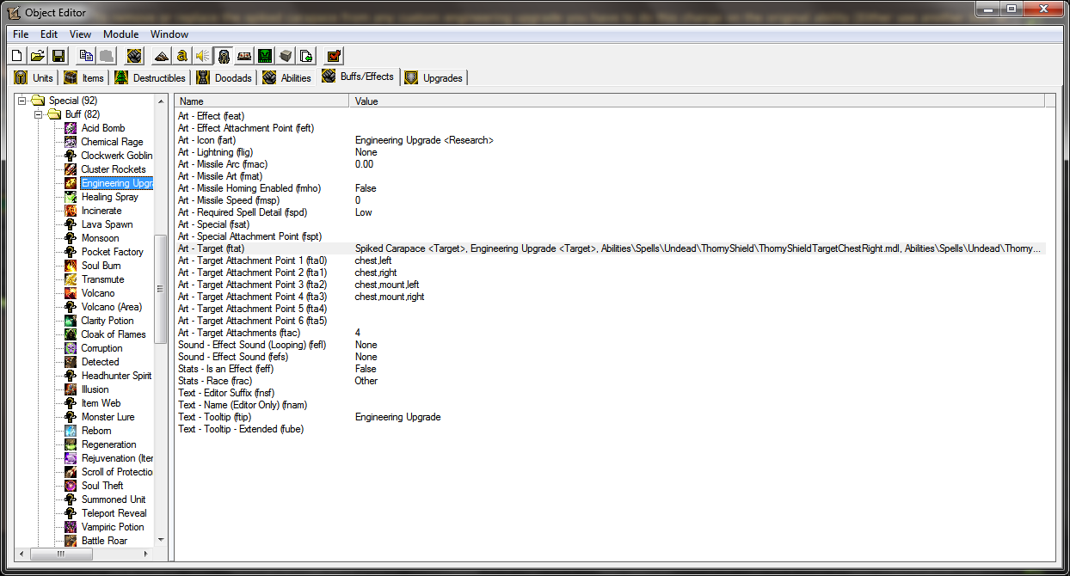Open the Sound Editor speaker icon

[202, 56]
